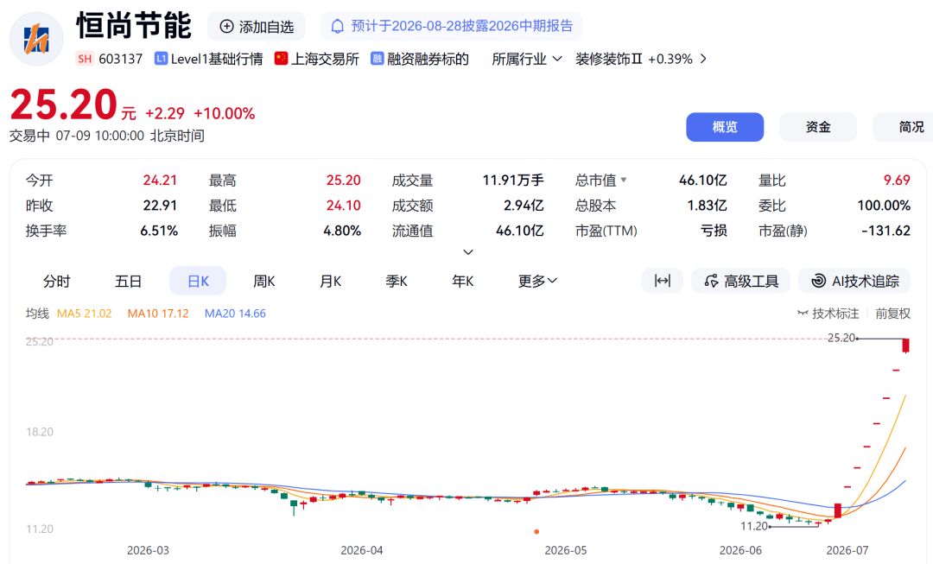The image size is (933, 564).
Task: Click the 25.20 high price marker on chart
Action: [x=841, y=338]
